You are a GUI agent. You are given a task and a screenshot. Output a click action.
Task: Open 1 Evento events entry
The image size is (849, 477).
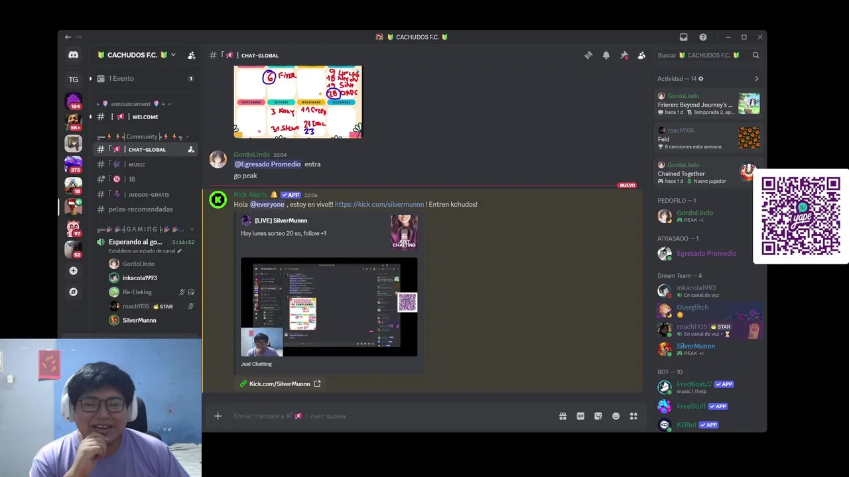(x=145, y=79)
